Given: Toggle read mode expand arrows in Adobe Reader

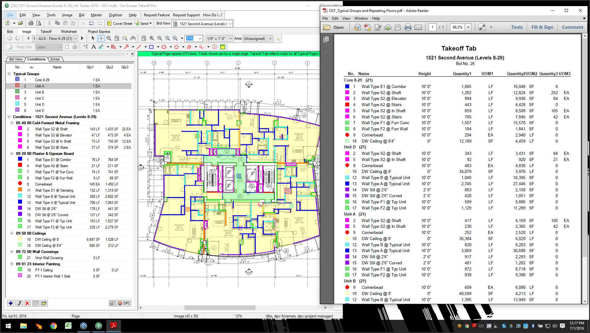Looking at the screenshot, I should (482, 27).
